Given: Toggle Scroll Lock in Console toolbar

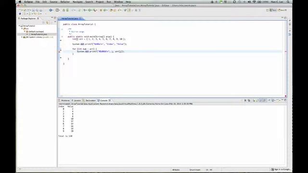Looking at the screenshot, I should tap(257, 100).
